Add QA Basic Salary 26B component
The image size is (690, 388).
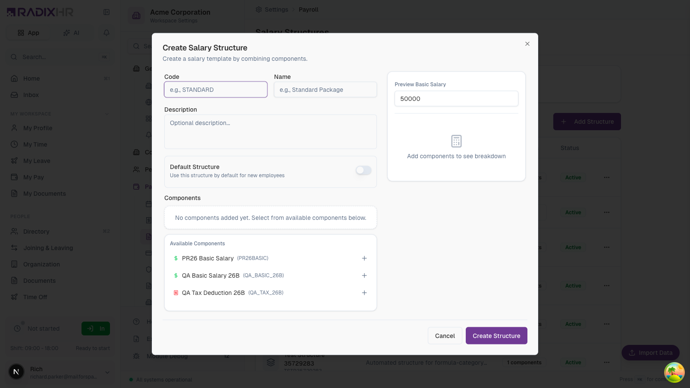click(364, 275)
